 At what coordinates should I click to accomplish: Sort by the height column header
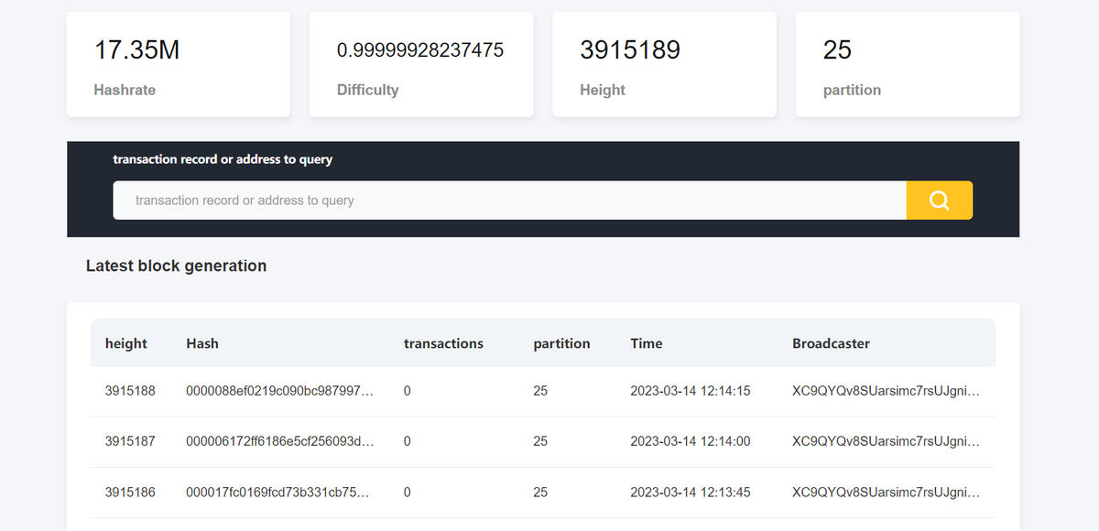[x=125, y=343]
